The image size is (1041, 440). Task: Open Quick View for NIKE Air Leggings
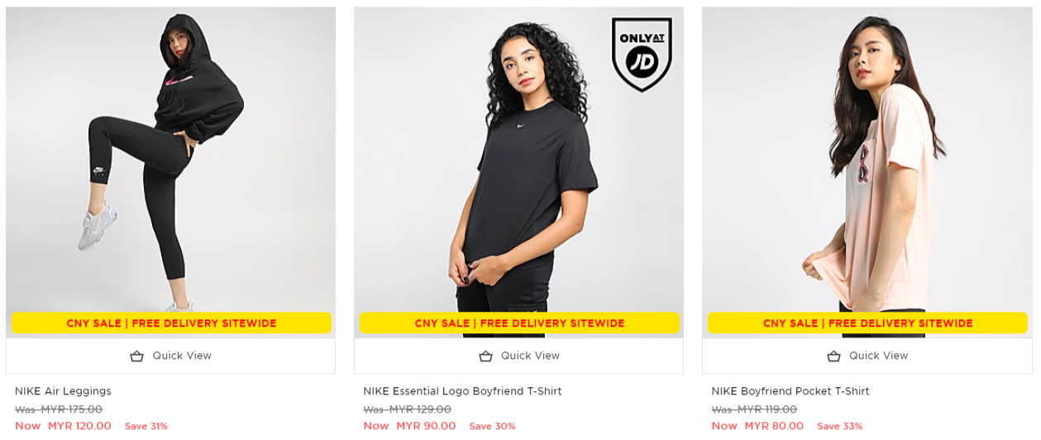pos(170,356)
